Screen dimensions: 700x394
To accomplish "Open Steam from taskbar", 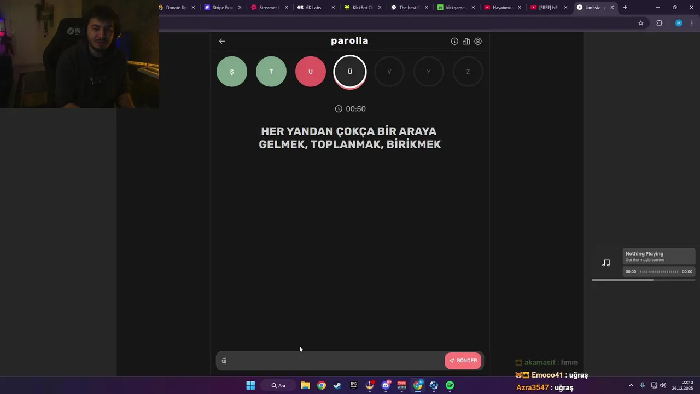I will [x=337, y=385].
